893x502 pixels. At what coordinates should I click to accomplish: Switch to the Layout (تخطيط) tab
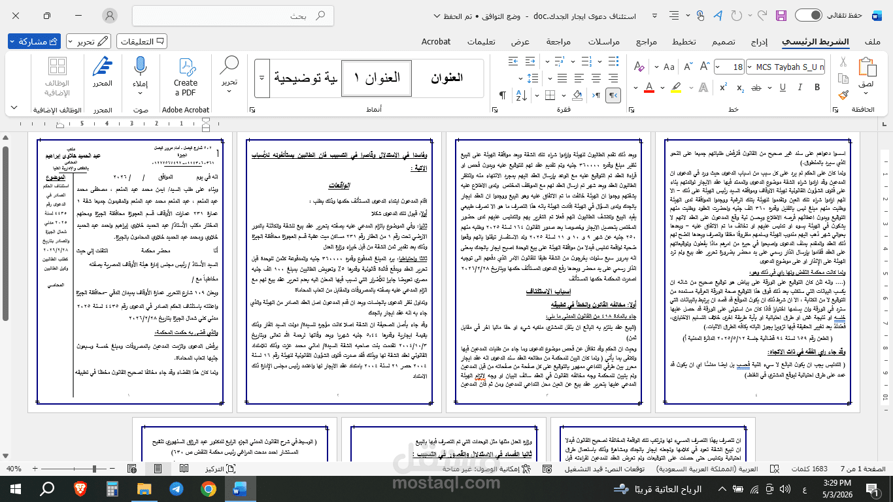(684, 42)
